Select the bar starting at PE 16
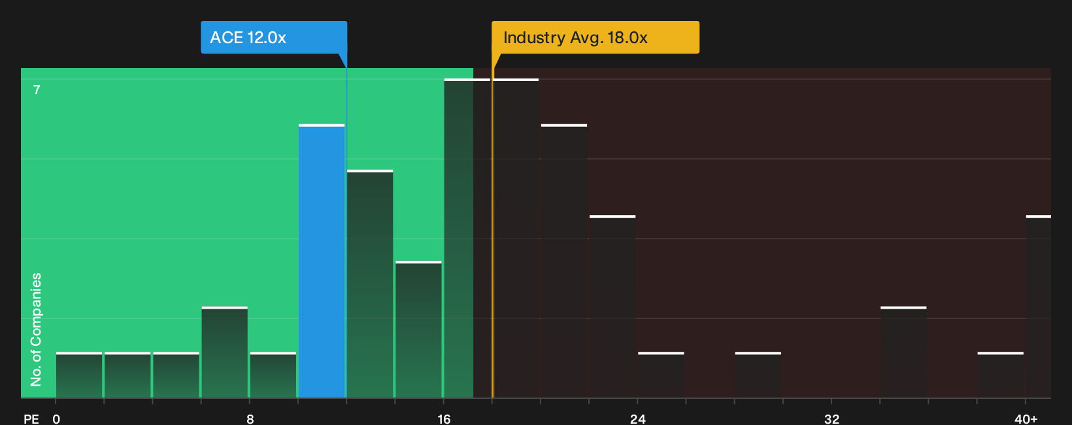 467,238
